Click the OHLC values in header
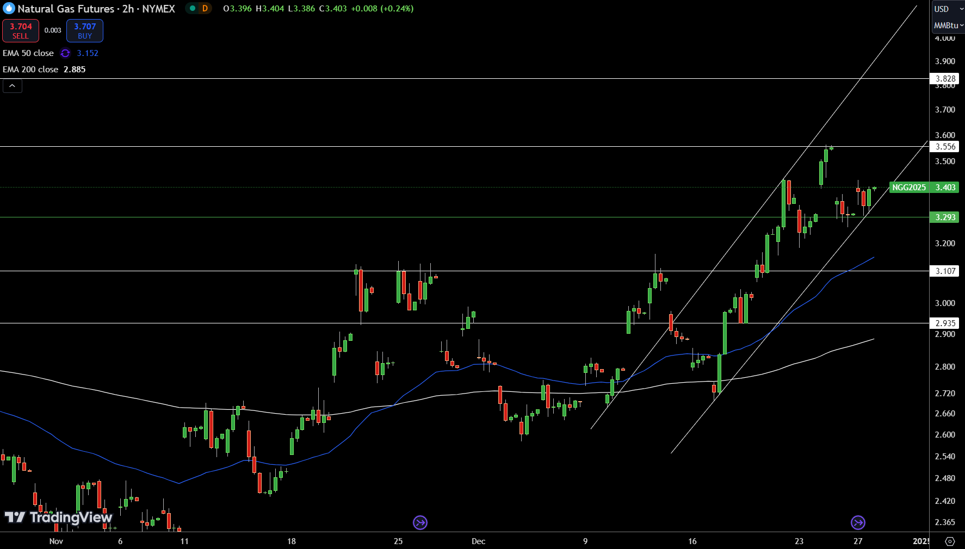This screenshot has width=965, height=549. point(318,9)
